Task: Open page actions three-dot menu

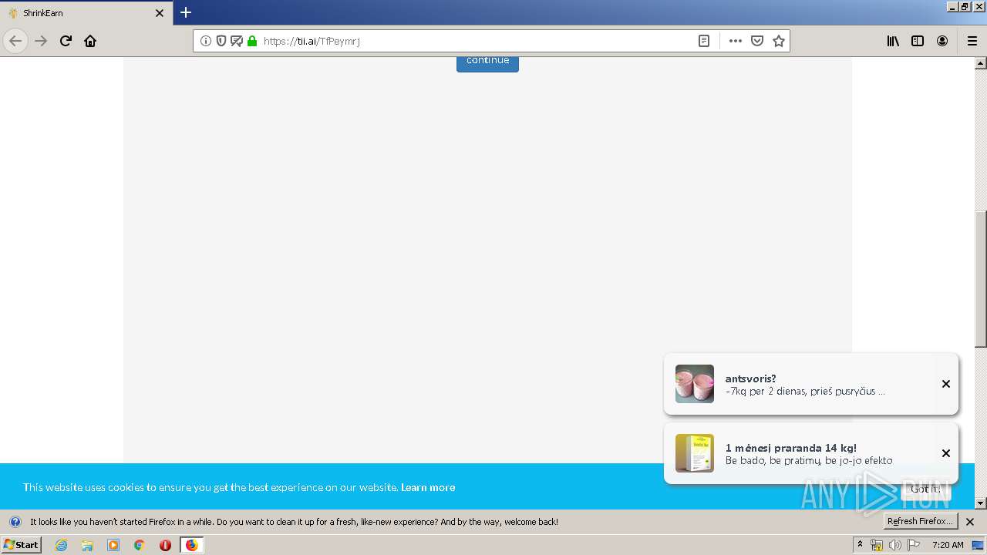Action: (x=736, y=41)
